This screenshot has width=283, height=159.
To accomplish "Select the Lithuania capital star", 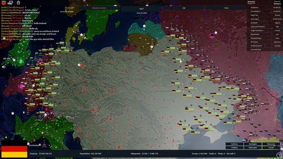I will 152,47.
